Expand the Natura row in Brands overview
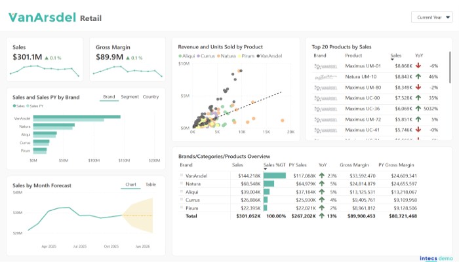 click(x=182, y=183)
